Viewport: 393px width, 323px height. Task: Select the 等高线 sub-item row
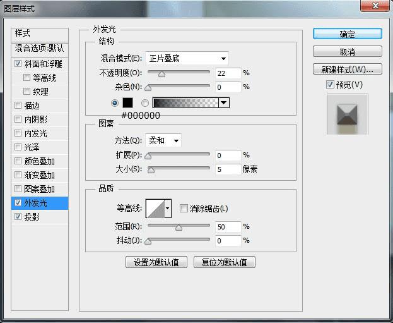coord(40,78)
